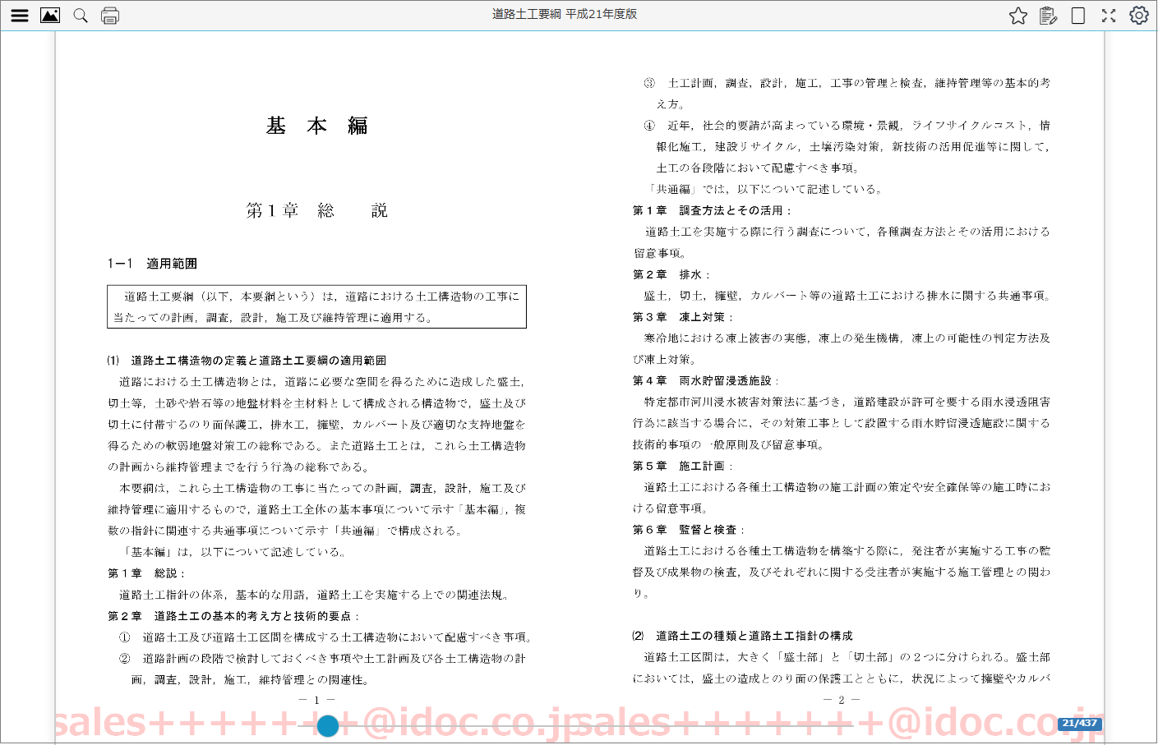Click the section heading 1-1 適用範囲
Image resolution: width=1158 pixels, height=745 pixels.
(x=152, y=264)
